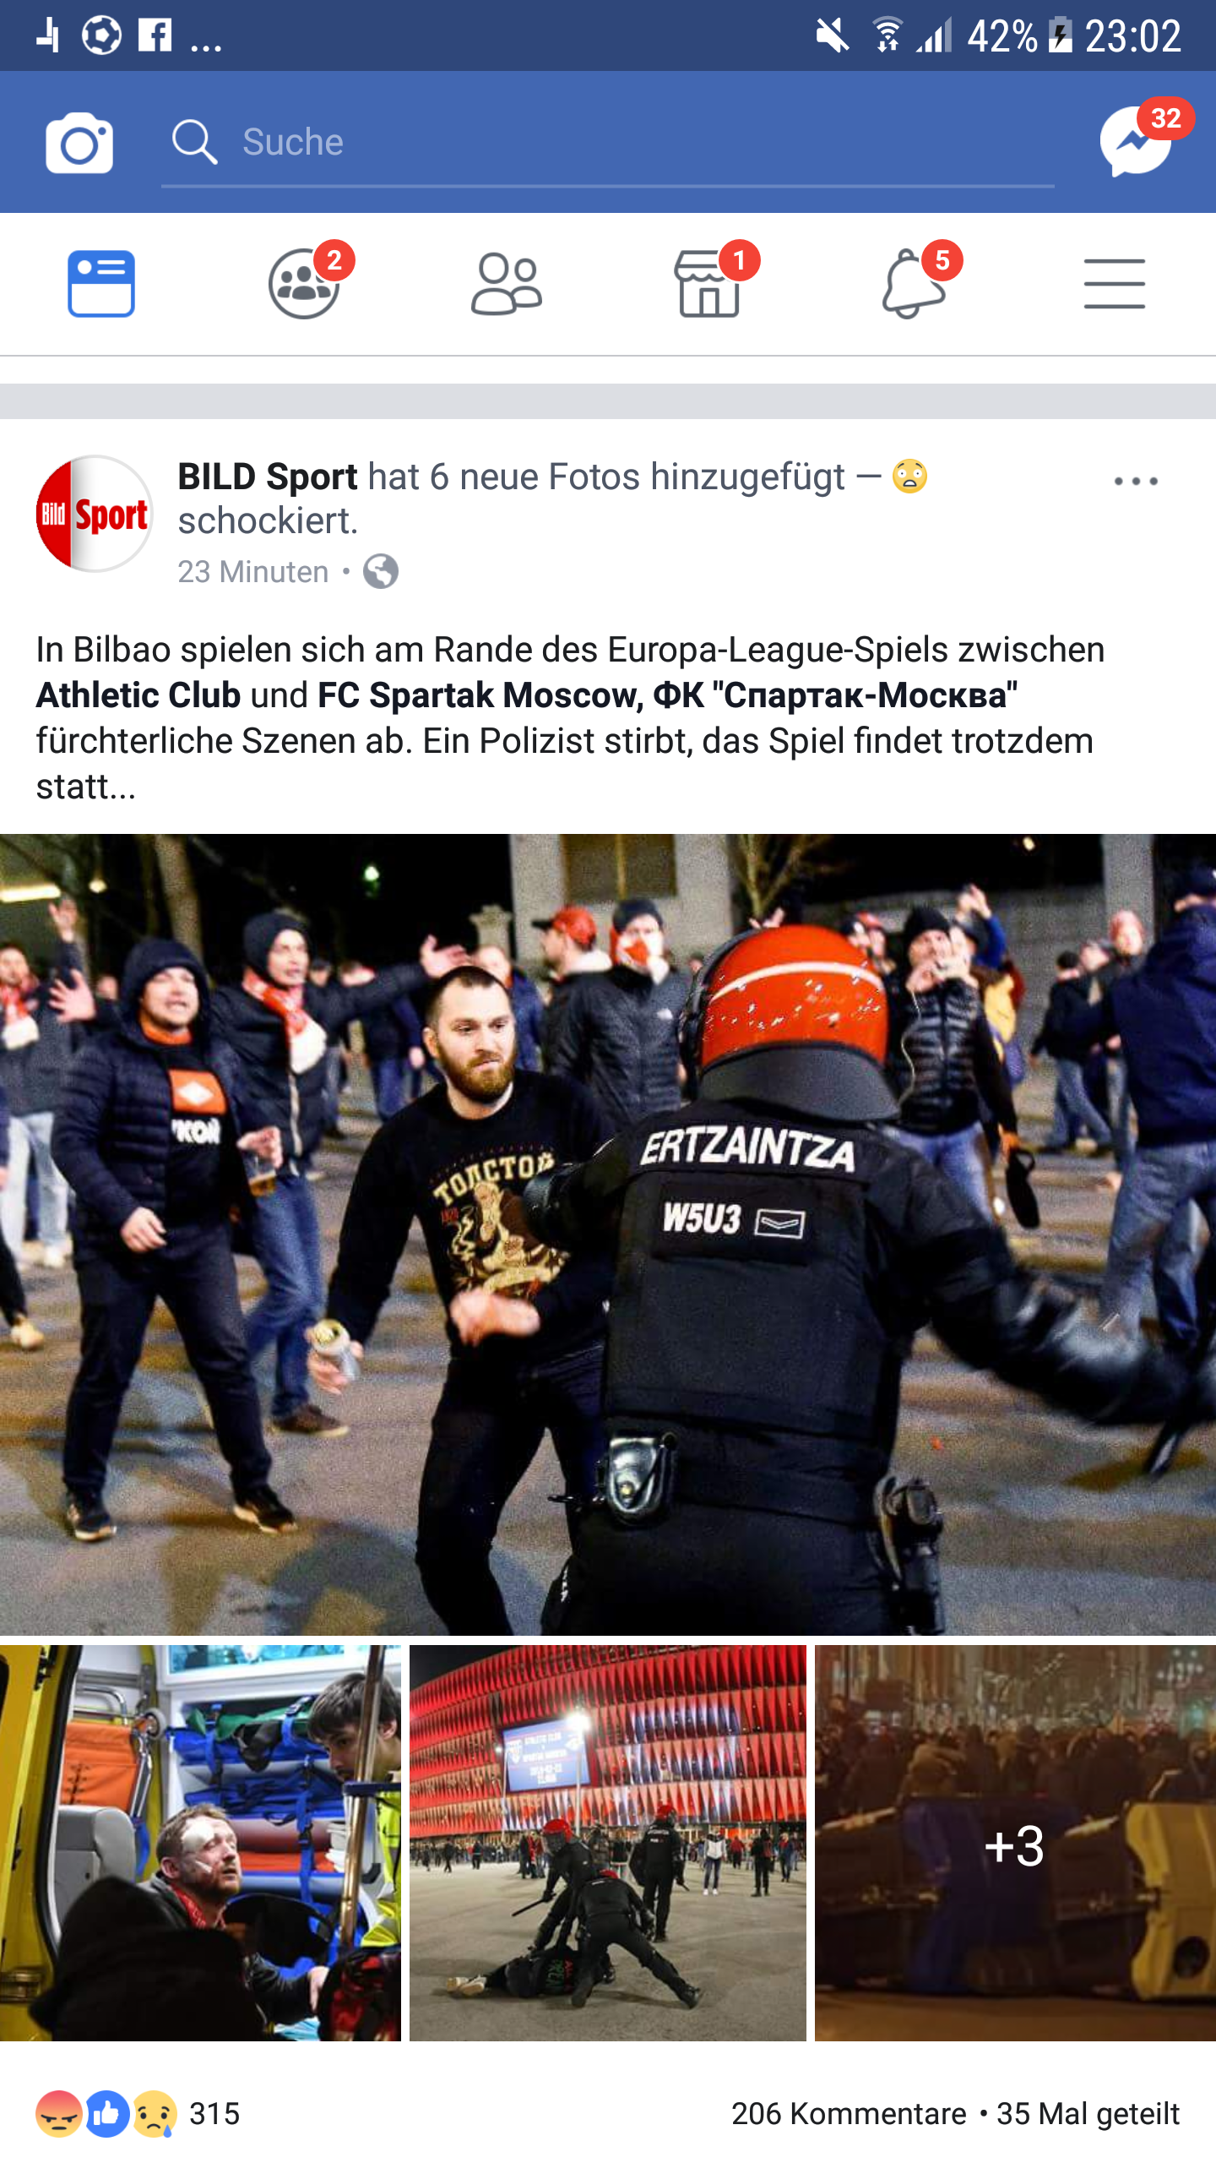The image size is (1216, 2163).
Task: Open the BILD Sport profile picture
Action: (94, 514)
